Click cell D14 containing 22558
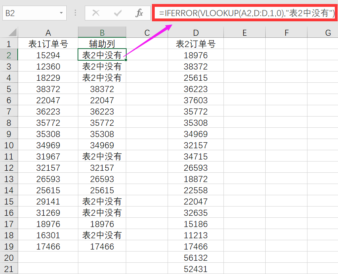The height and width of the screenshot is (274, 338). click(x=196, y=190)
